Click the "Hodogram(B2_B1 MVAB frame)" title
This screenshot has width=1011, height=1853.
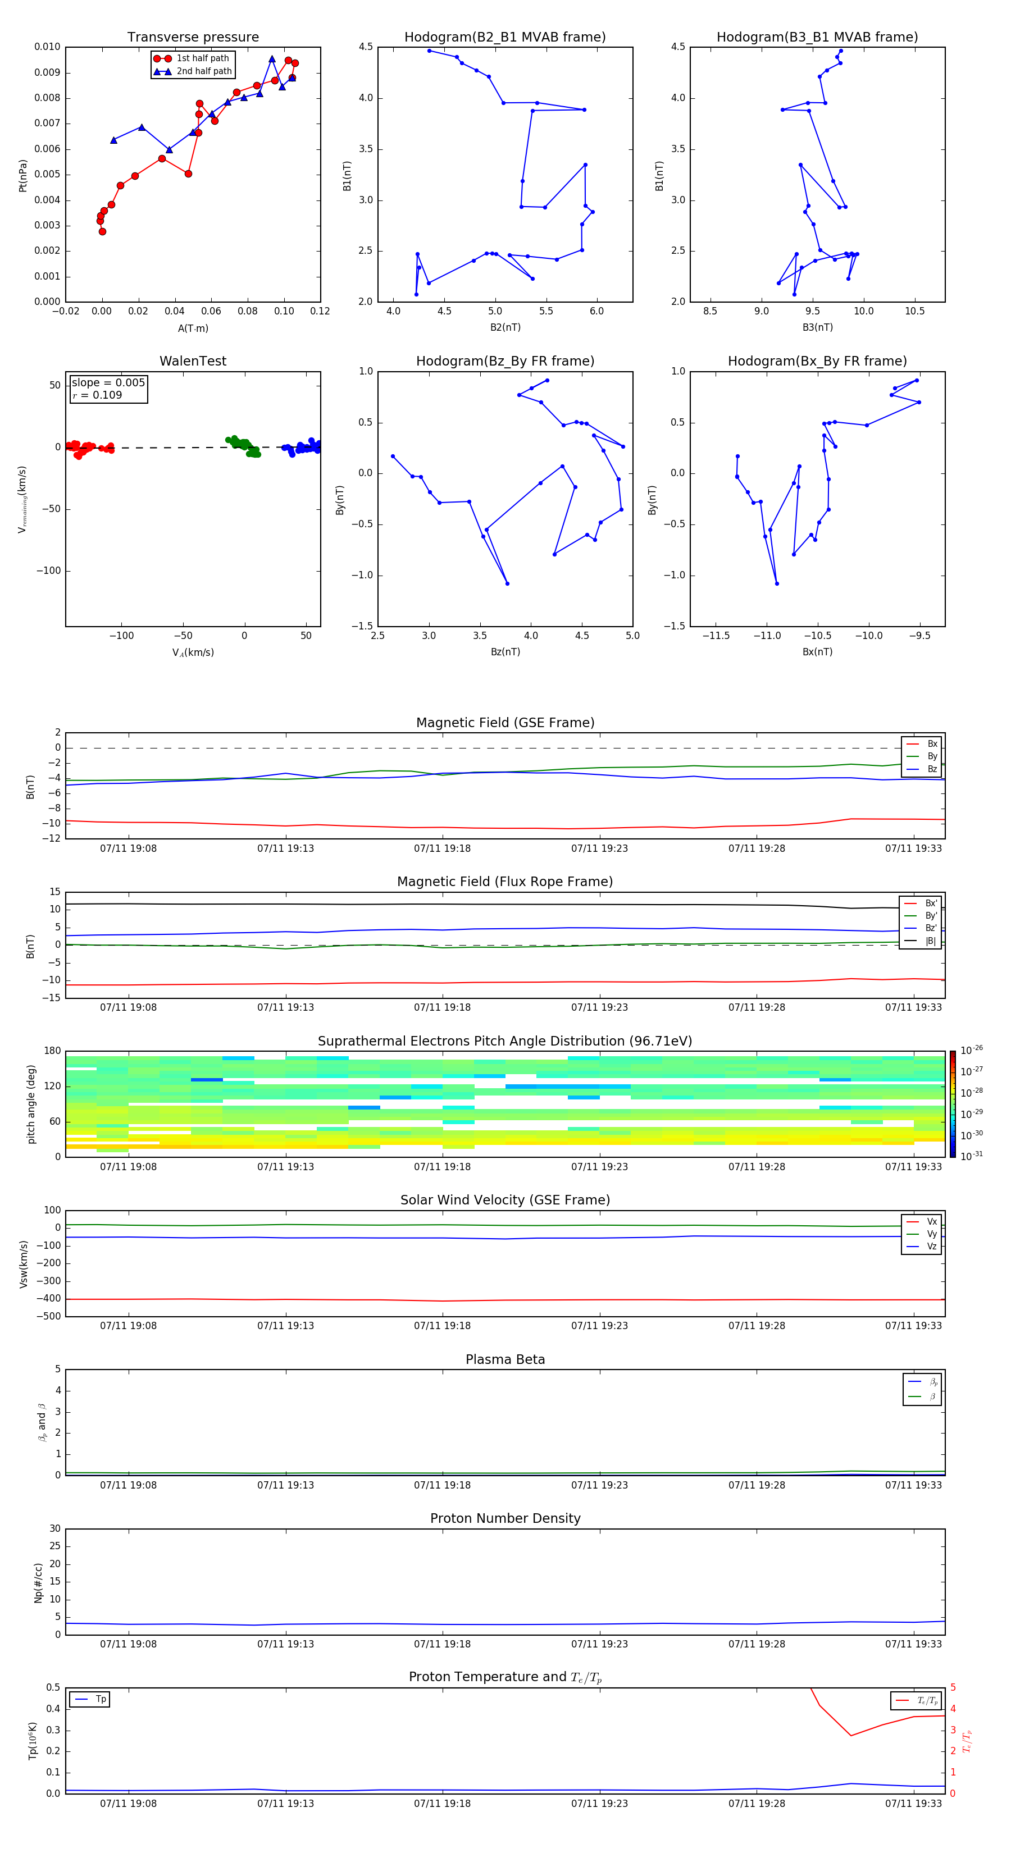point(505,38)
